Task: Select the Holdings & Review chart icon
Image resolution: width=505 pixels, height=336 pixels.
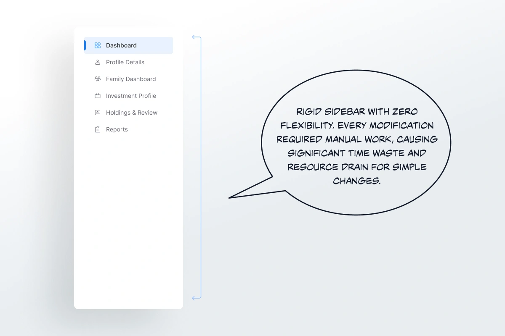Action: pos(98,113)
